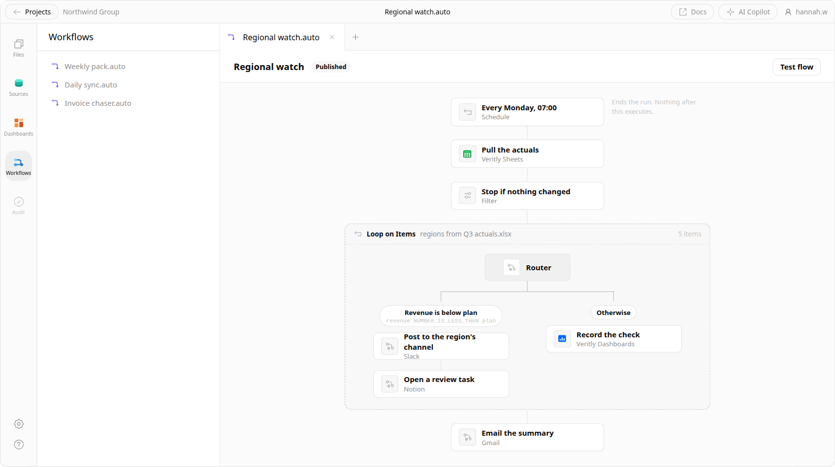Click the Workflows panel heading
The image size is (835, 467).
tap(71, 37)
